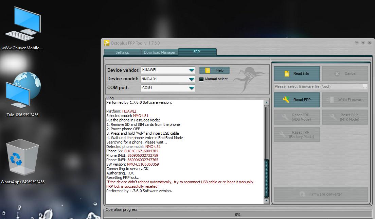Click the 'Authorizing...OK' log line
Screen dimensions: 375x219
(120, 173)
